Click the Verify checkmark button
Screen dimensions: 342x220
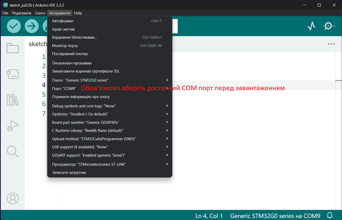point(14,26)
